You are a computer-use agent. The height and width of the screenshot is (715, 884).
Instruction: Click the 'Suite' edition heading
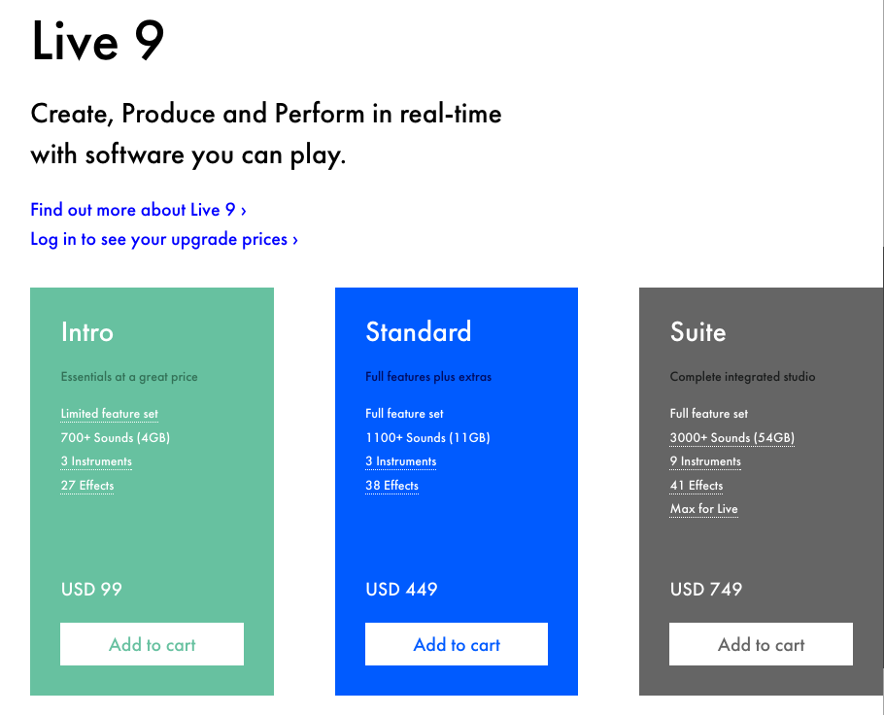click(x=697, y=332)
